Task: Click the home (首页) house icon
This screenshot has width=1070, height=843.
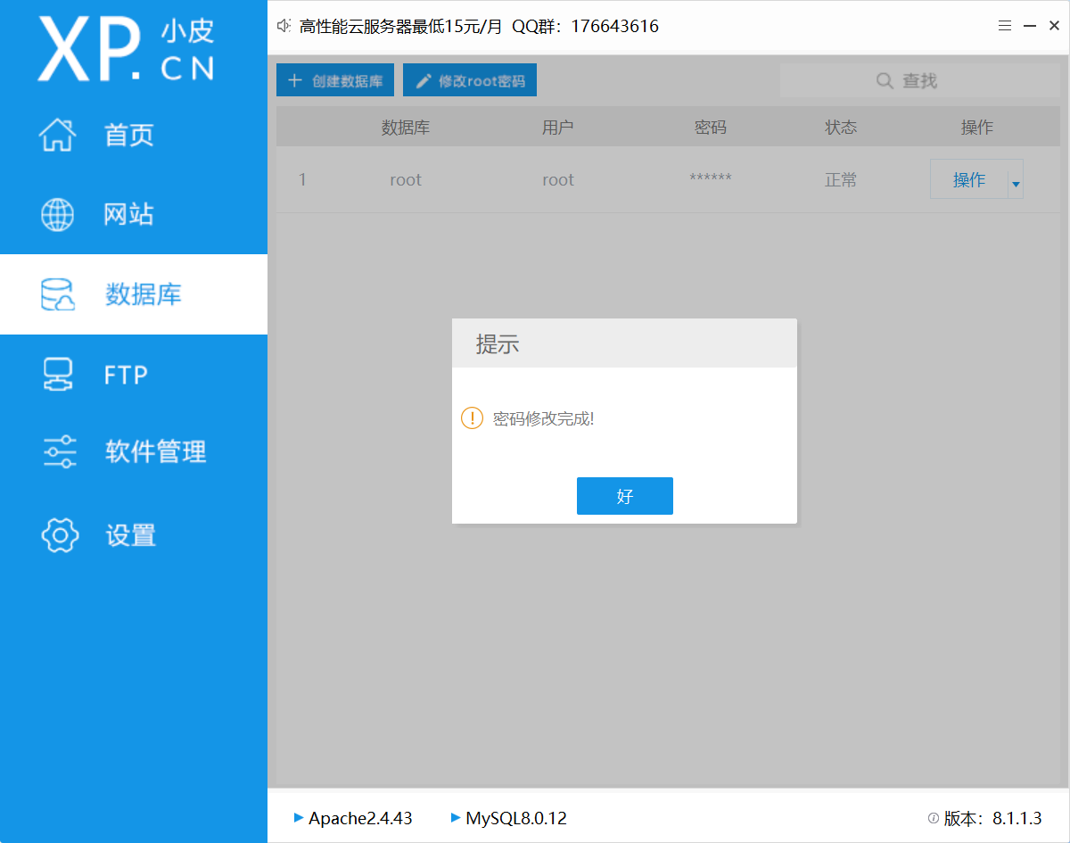Action: pos(58,135)
